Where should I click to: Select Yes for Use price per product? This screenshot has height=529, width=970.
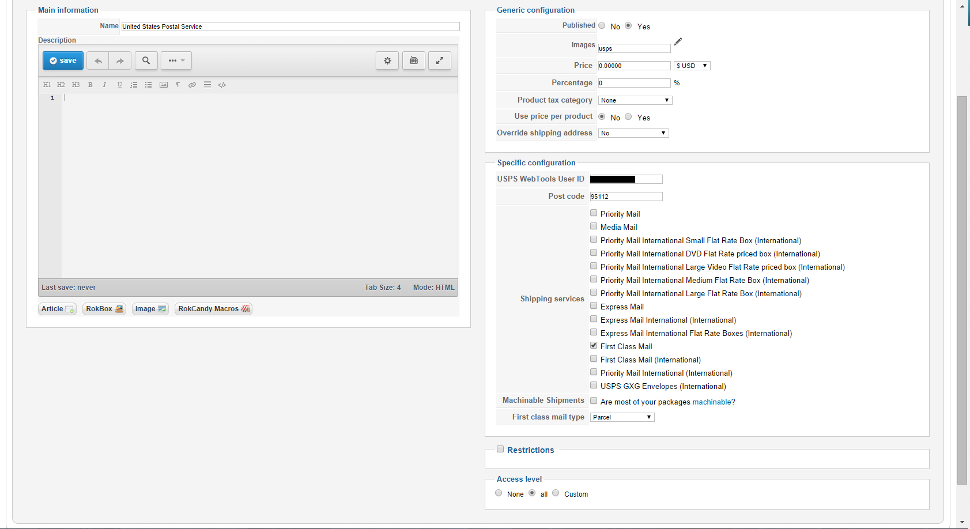tap(628, 116)
